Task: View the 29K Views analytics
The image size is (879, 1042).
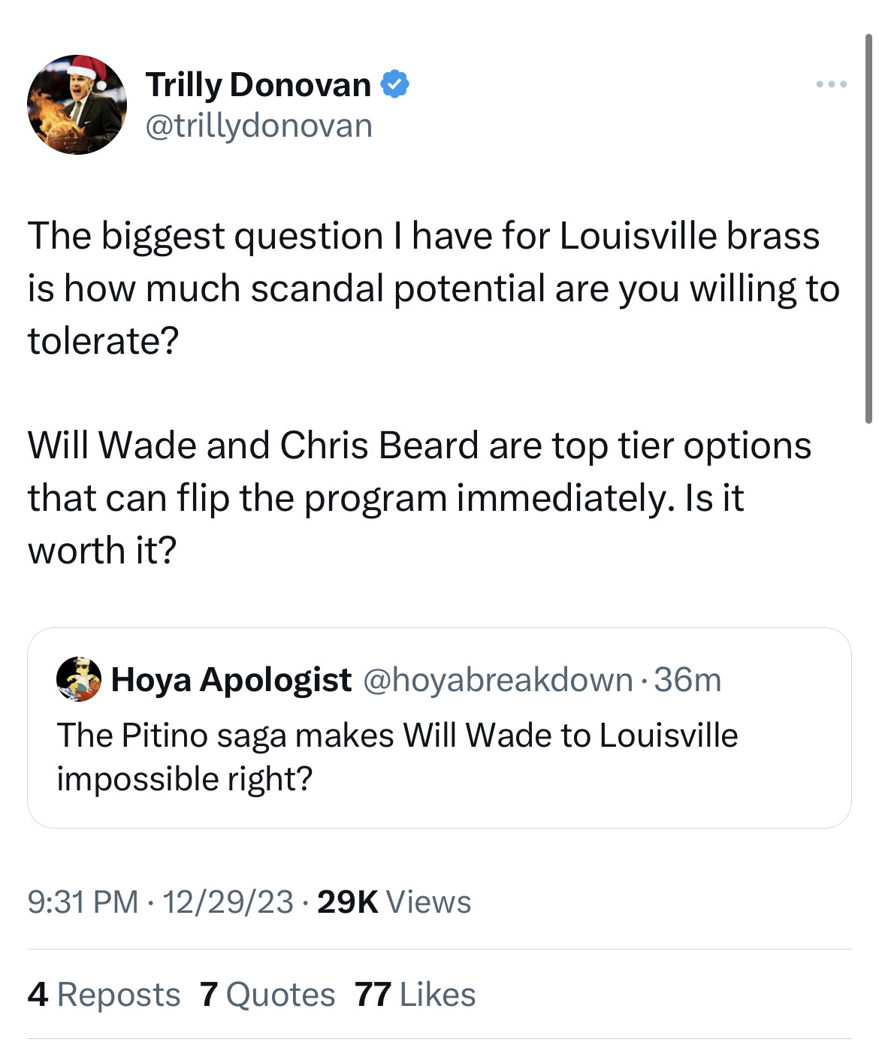Action: (394, 902)
